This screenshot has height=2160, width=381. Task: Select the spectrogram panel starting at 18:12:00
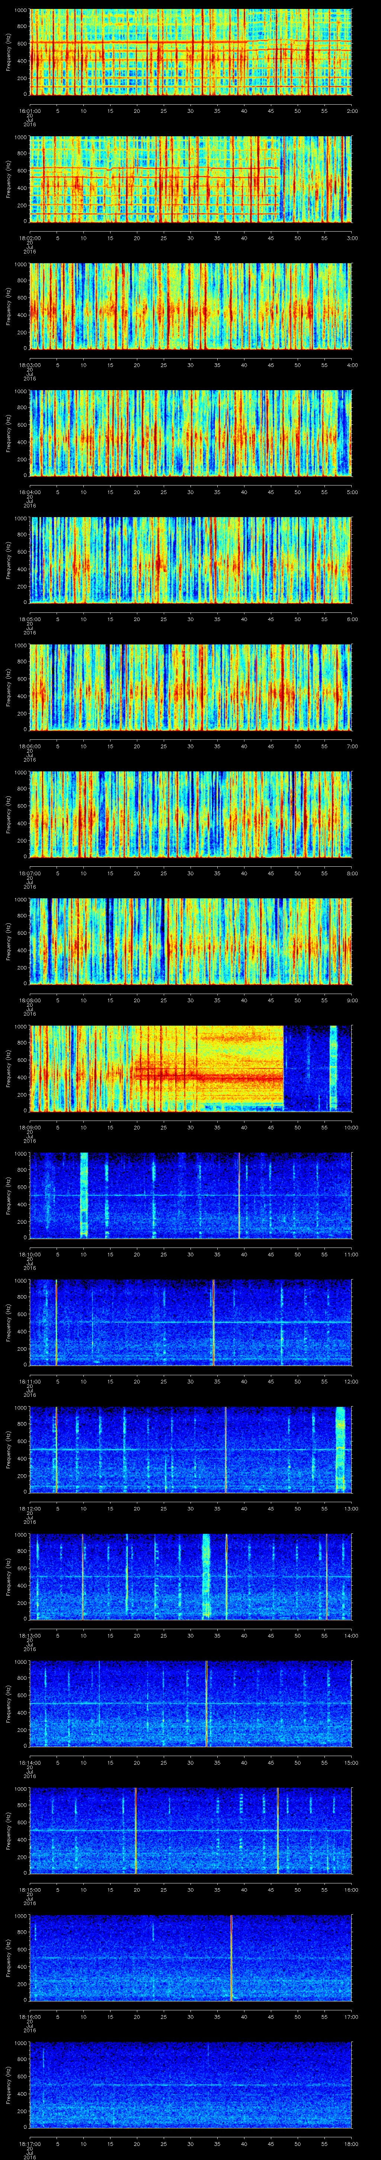191,1450
